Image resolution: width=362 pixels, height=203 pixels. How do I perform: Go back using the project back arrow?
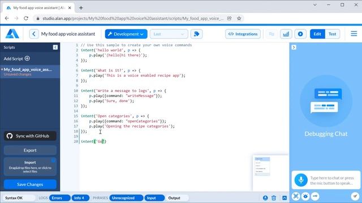(x=34, y=34)
